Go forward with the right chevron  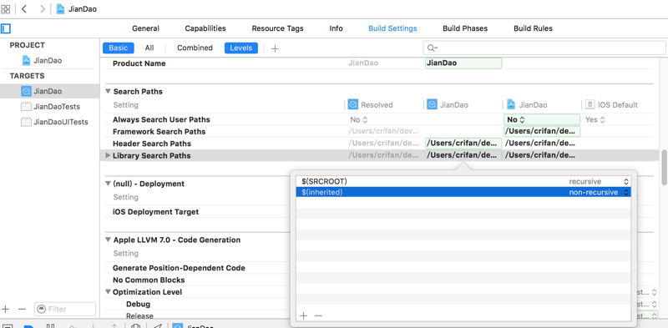[x=43, y=9]
